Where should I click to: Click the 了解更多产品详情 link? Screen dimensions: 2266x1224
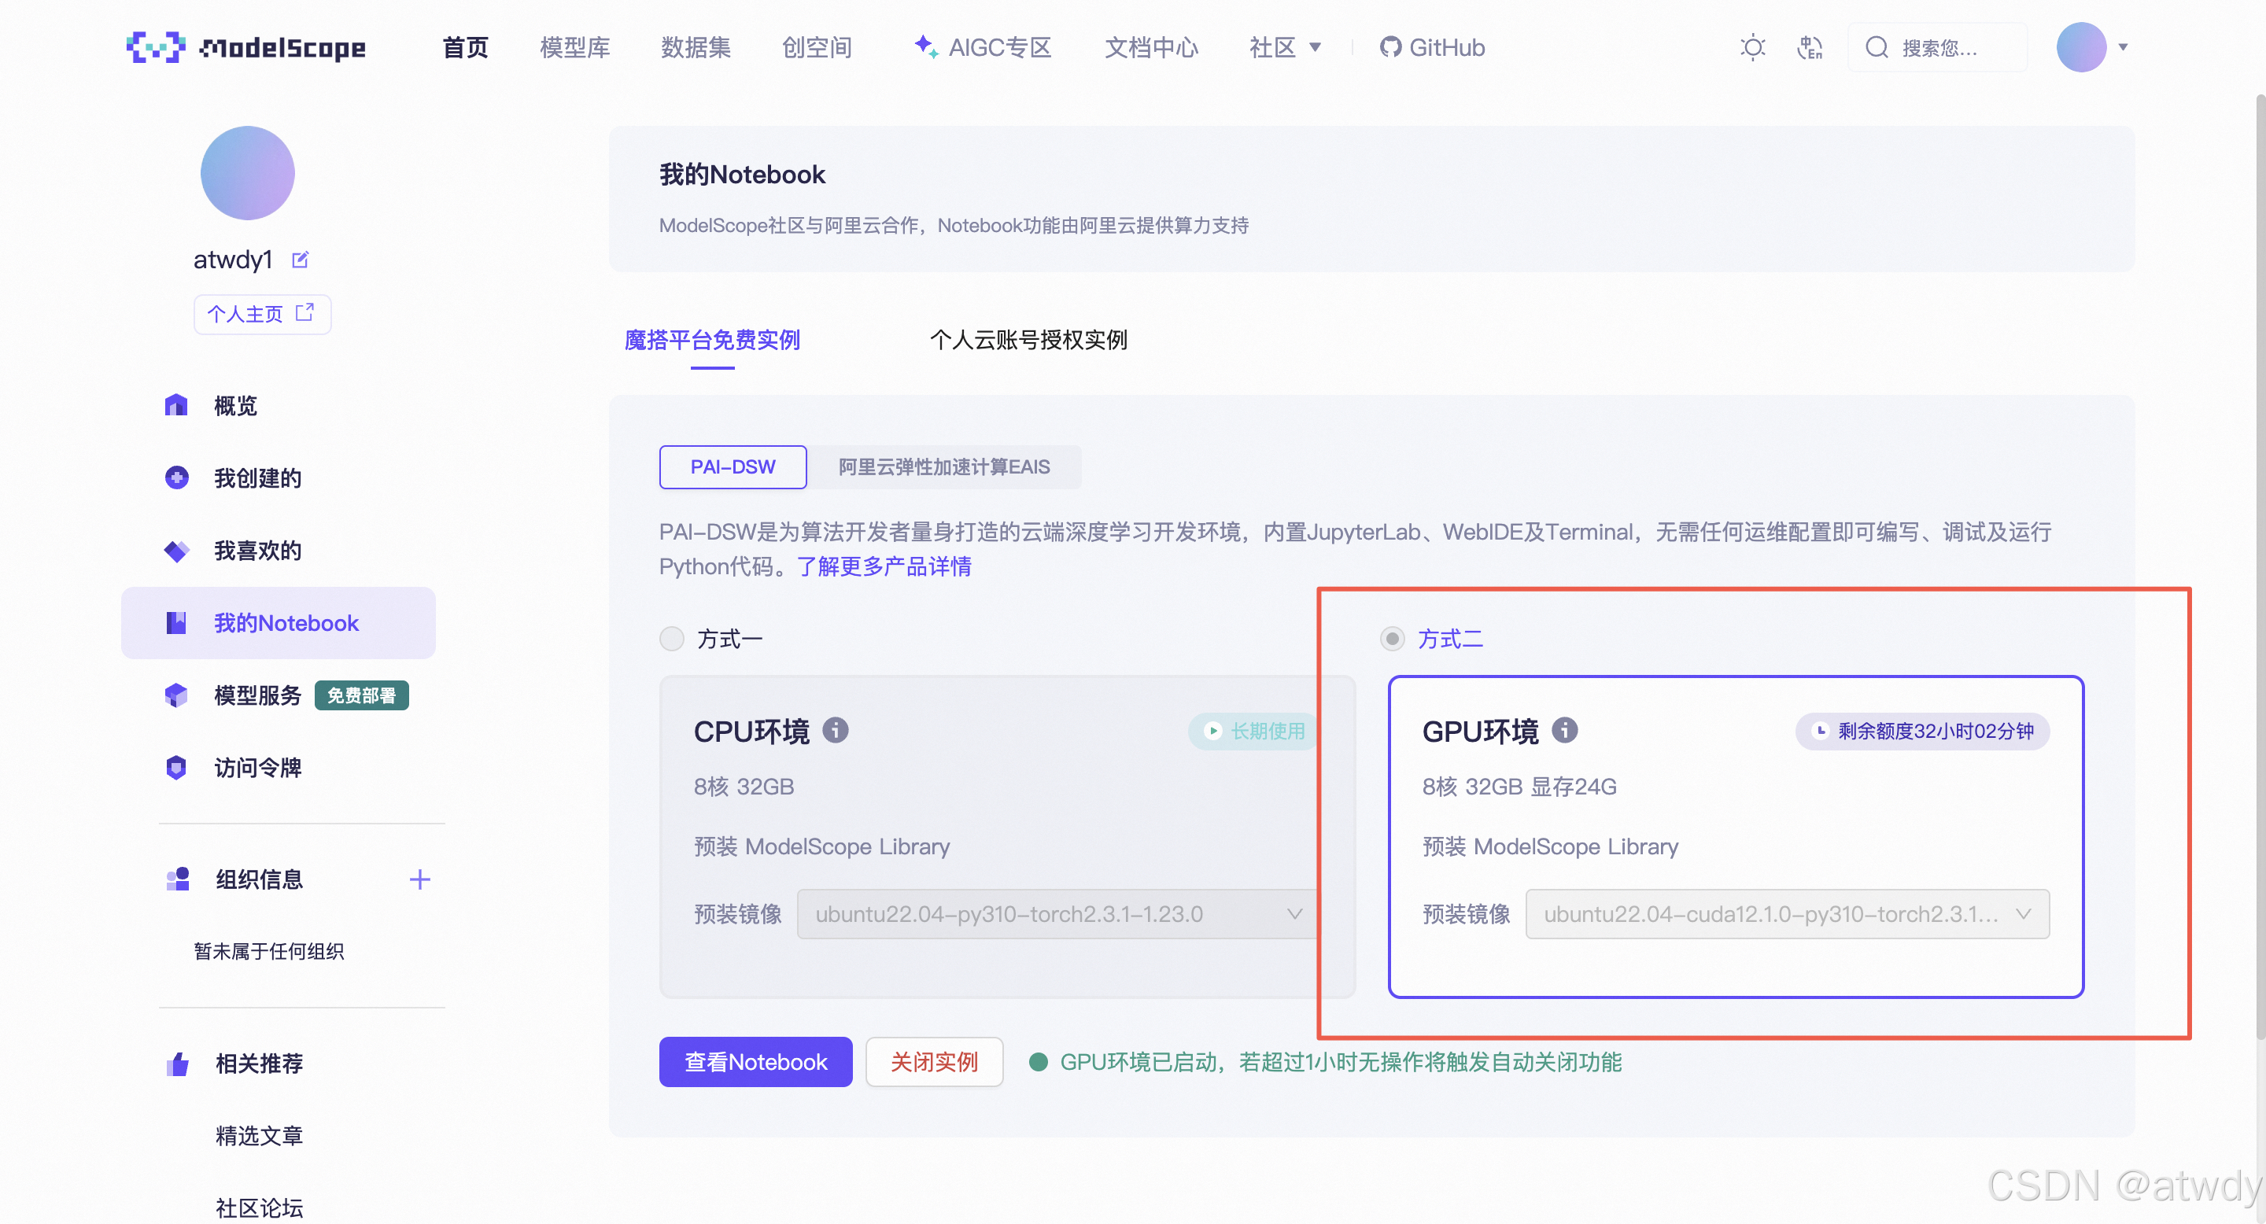click(x=883, y=566)
